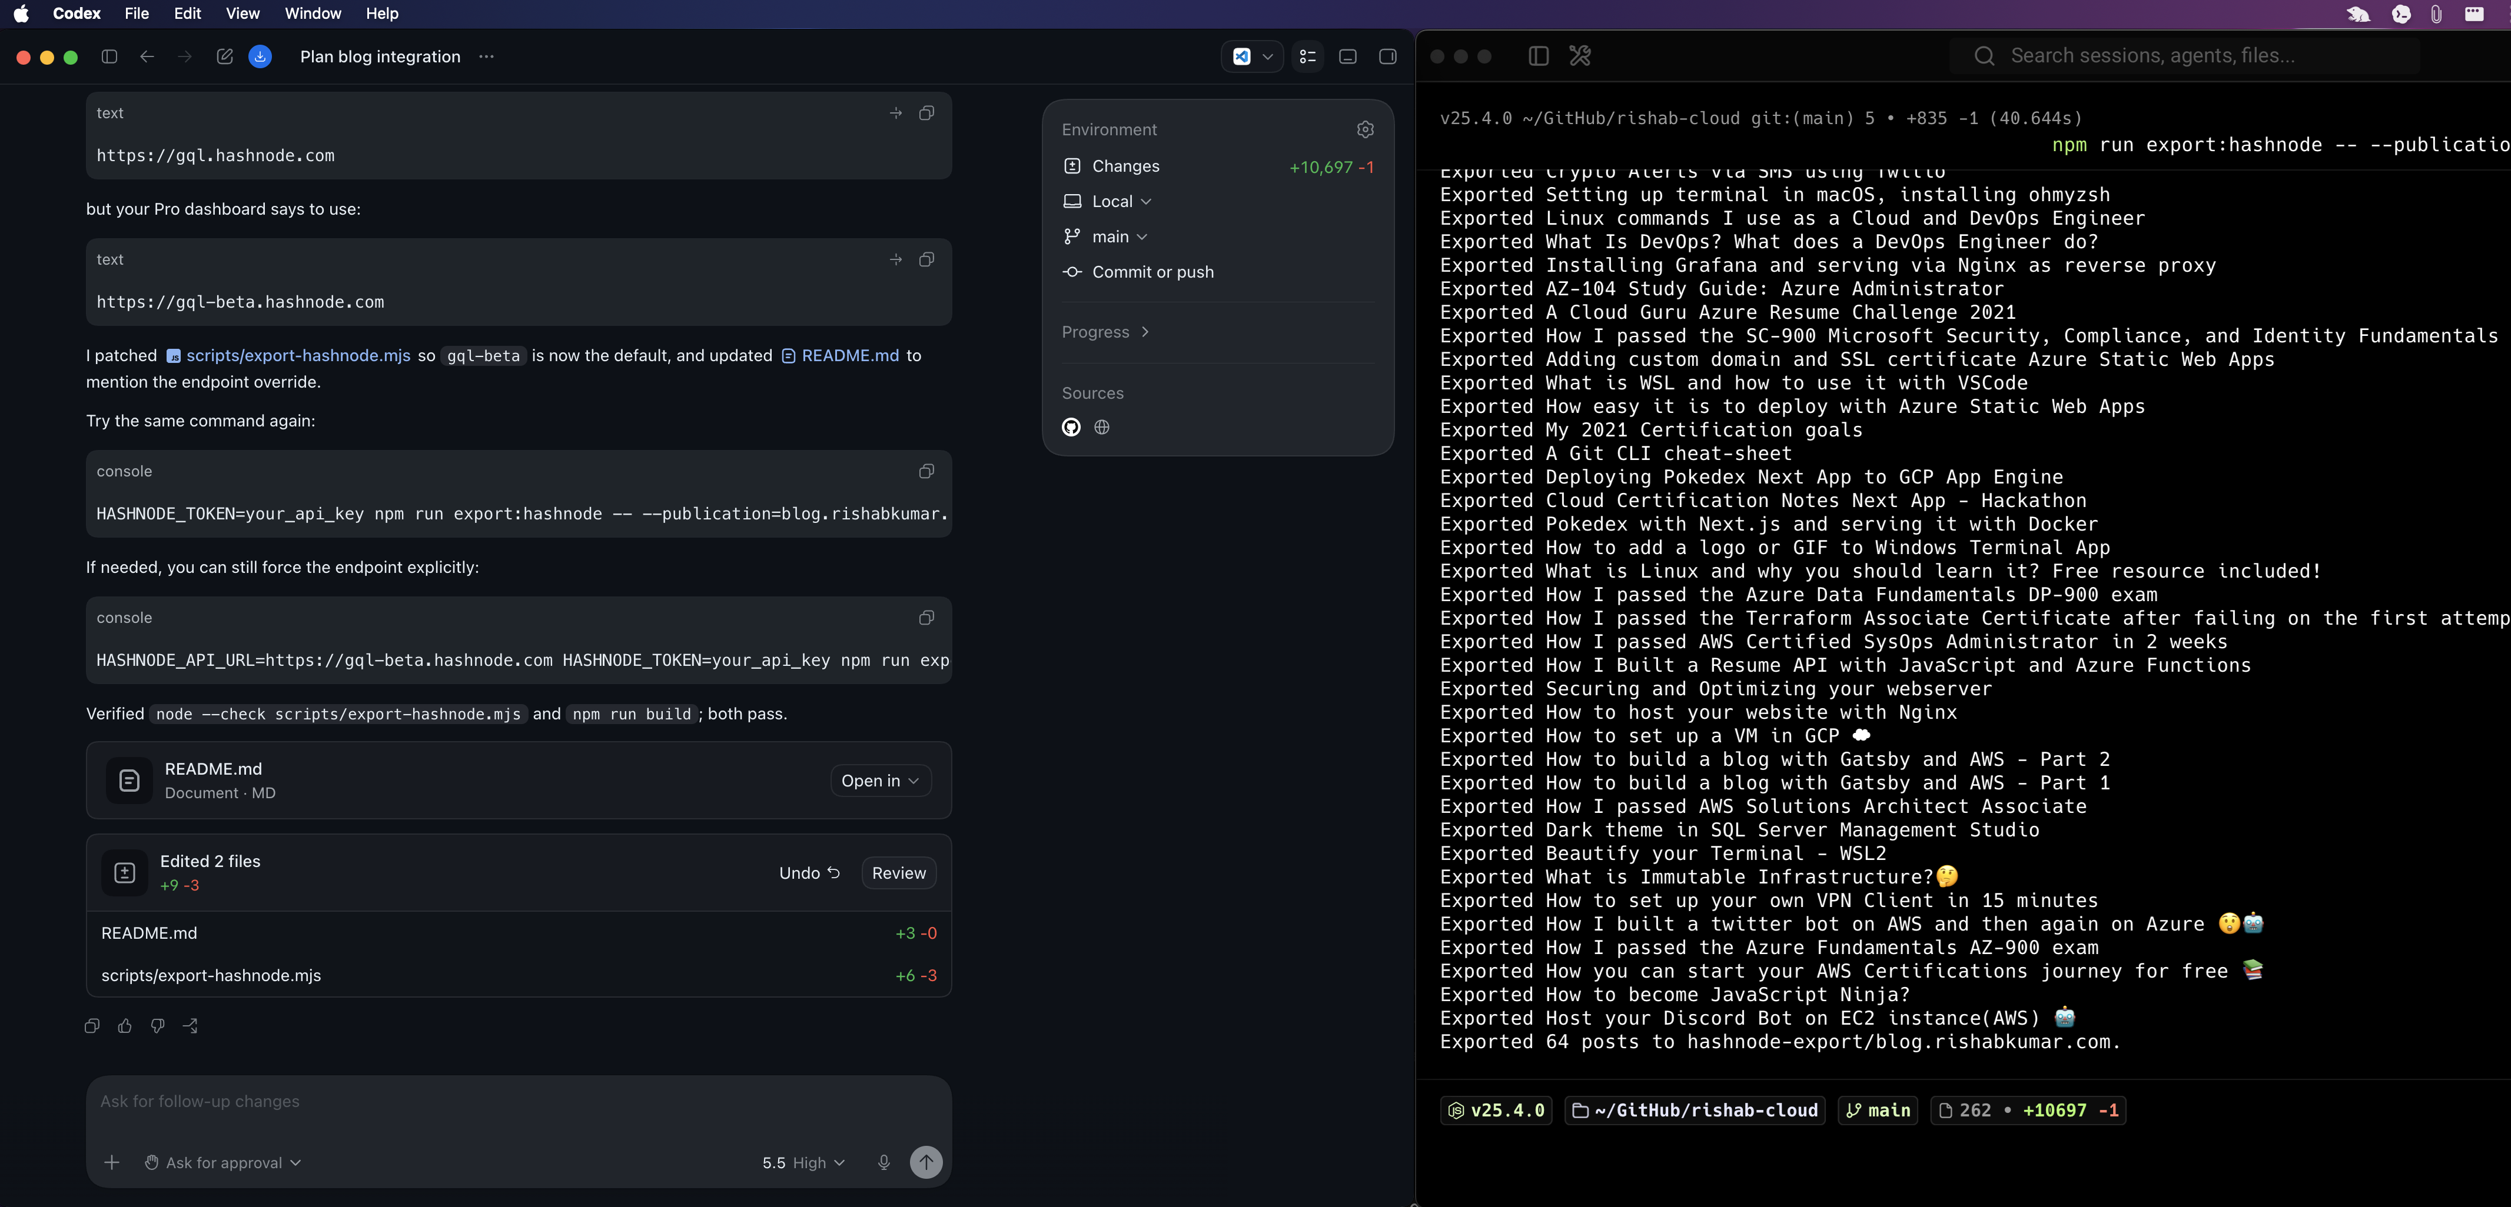The image size is (2511, 1207).
Task: Open the paperclip menu bar icon
Action: pyautogui.click(x=2436, y=14)
